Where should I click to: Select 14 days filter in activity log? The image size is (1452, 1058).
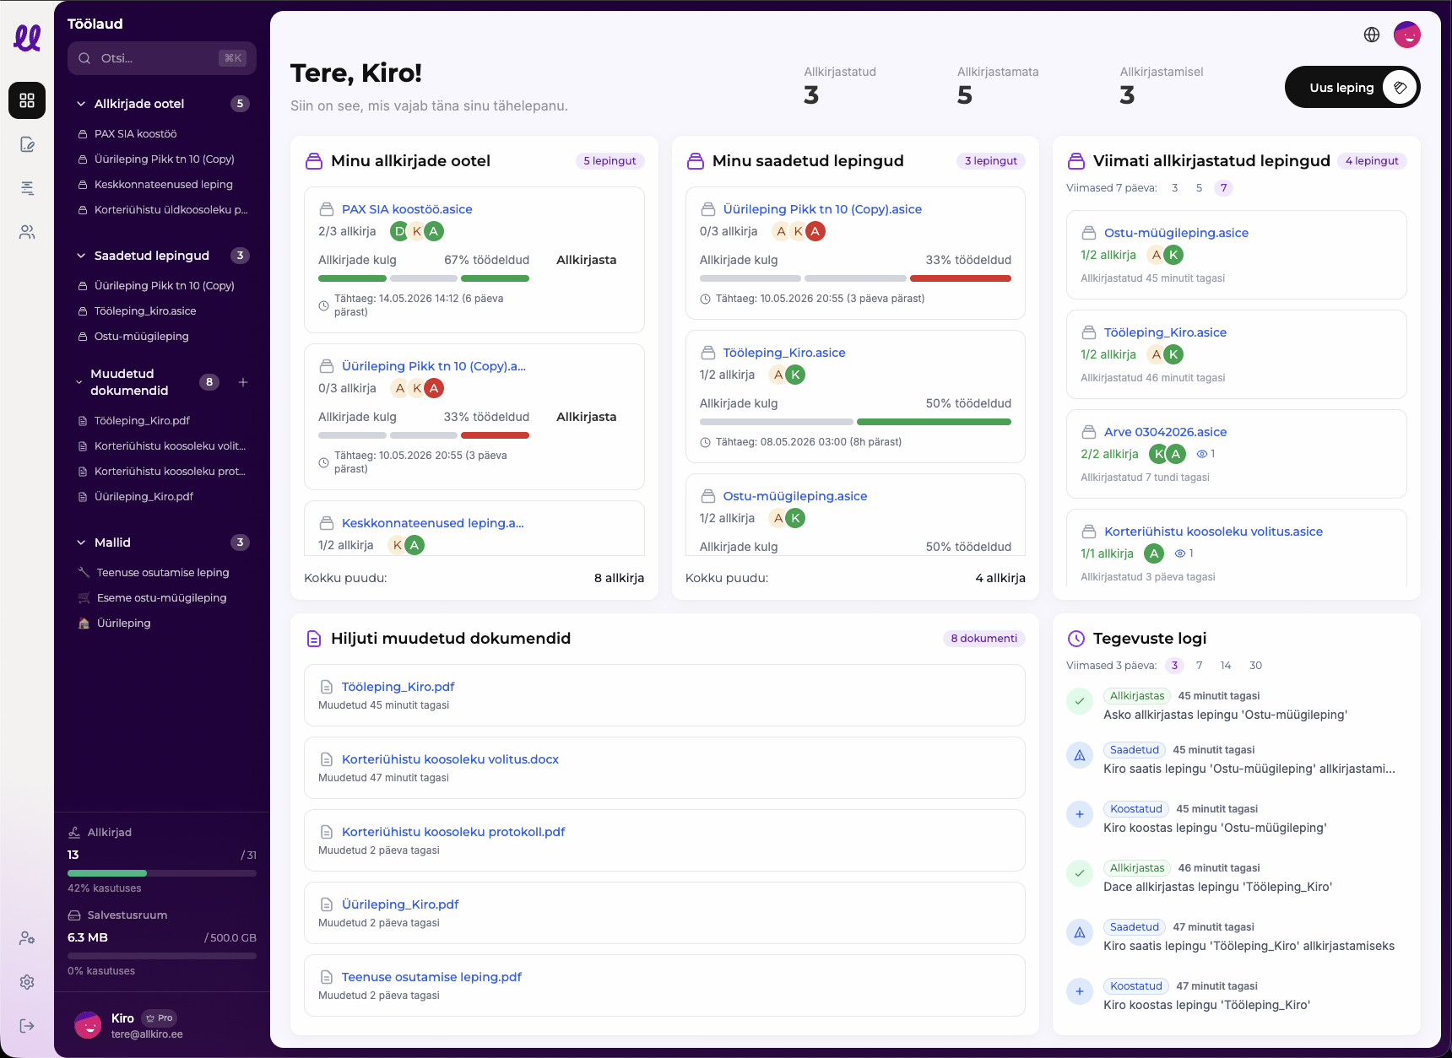[1226, 666]
